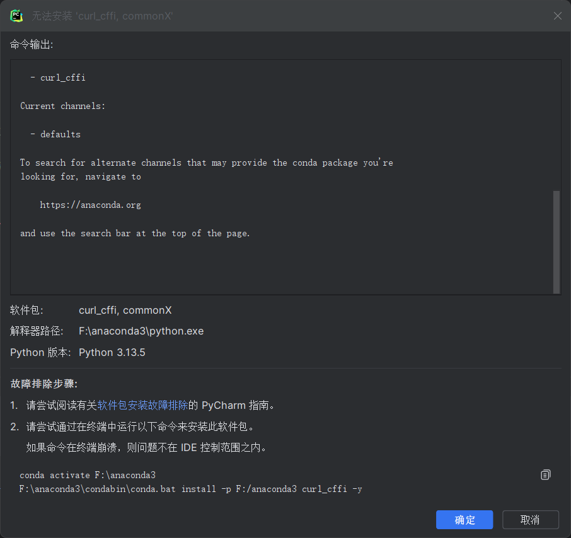This screenshot has height=538, width=571.
Task: Click the https://anaconda.org text in the output
Action: [x=90, y=205]
